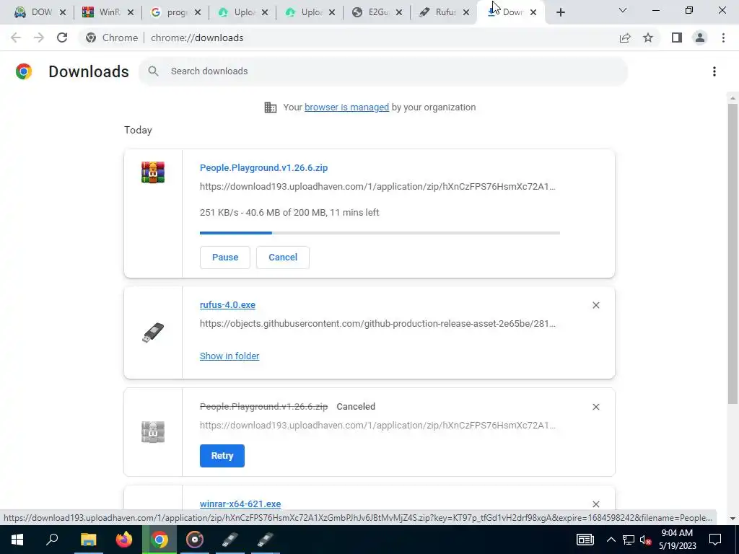The height and width of the screenshot is (554, 739).
Task: Switch to the WinRAR tab
Action: pyautogui.click(x=108, y=12)
